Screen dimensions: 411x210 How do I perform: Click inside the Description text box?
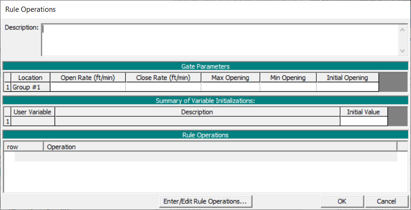[219, 40]
